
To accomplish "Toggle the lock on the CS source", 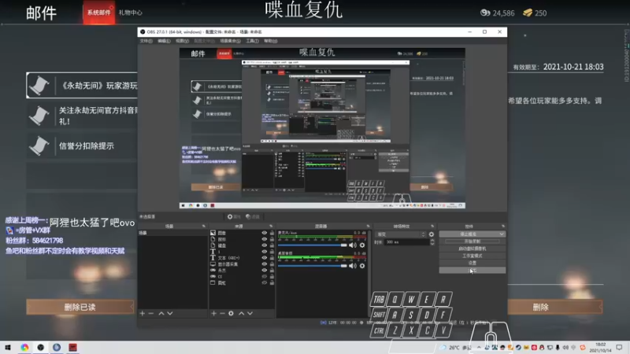I will point(272,277).
